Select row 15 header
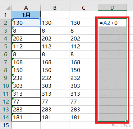Screen dimensions: 133x129 (6, 125)
